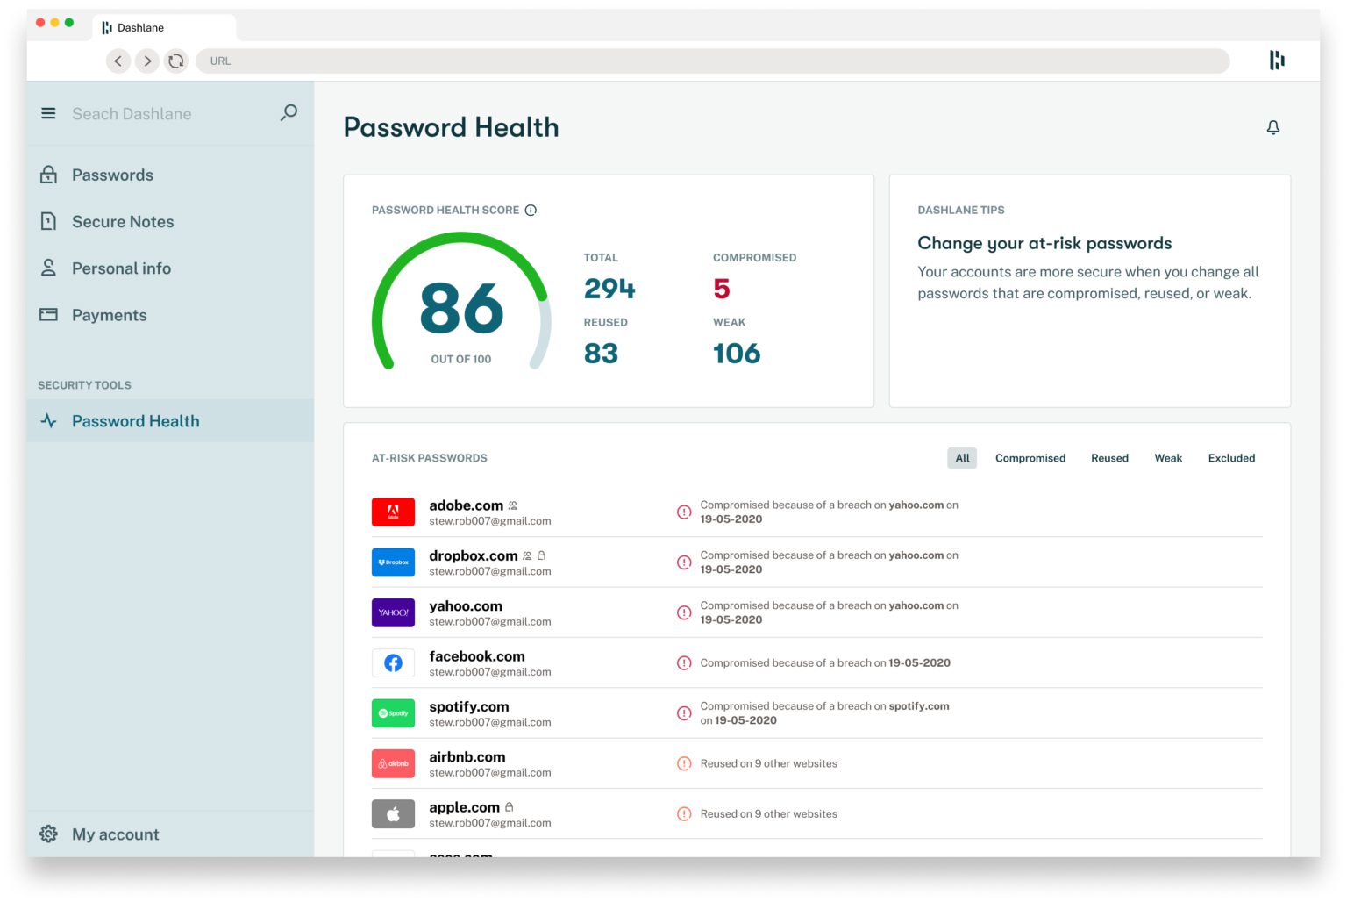Select the Password Health pulse icon

click(48, 420)
